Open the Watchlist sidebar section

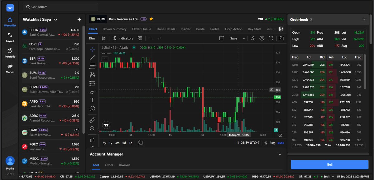coord(10,22)
